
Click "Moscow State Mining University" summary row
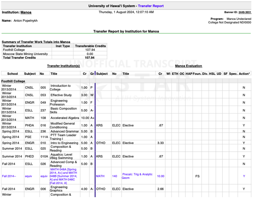tap(55, 54)
